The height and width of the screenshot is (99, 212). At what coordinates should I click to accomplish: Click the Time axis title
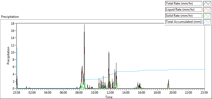tap(109, 97)
